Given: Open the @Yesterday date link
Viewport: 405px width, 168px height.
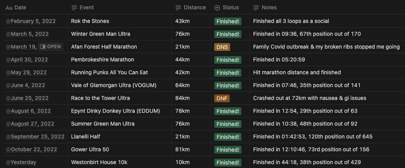Looking at the screenshot, I should click(21, 162).
